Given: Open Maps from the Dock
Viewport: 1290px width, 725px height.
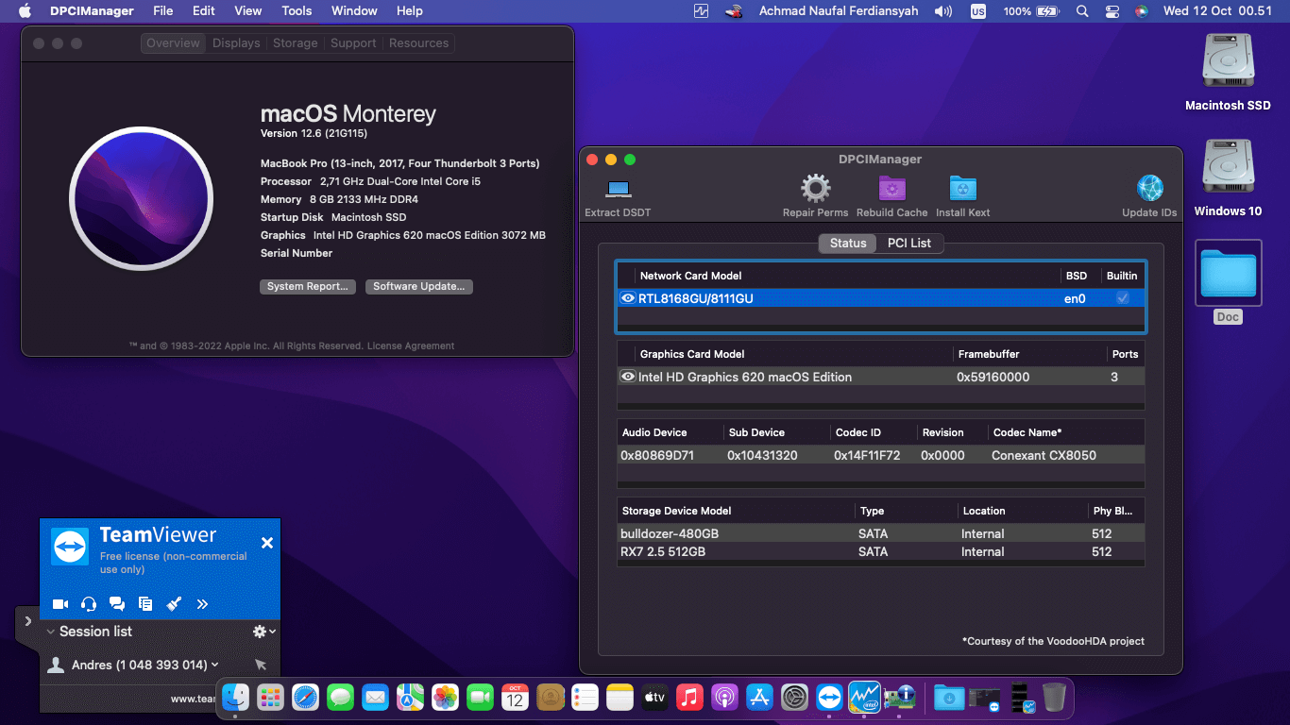Looking at the screenshot, I should tap(410, 698).
